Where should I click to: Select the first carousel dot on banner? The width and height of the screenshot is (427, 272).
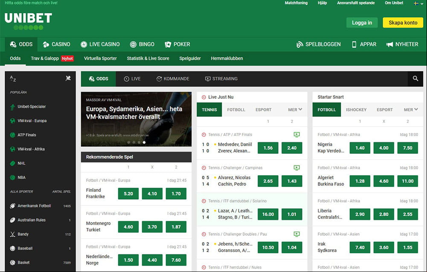128,142
